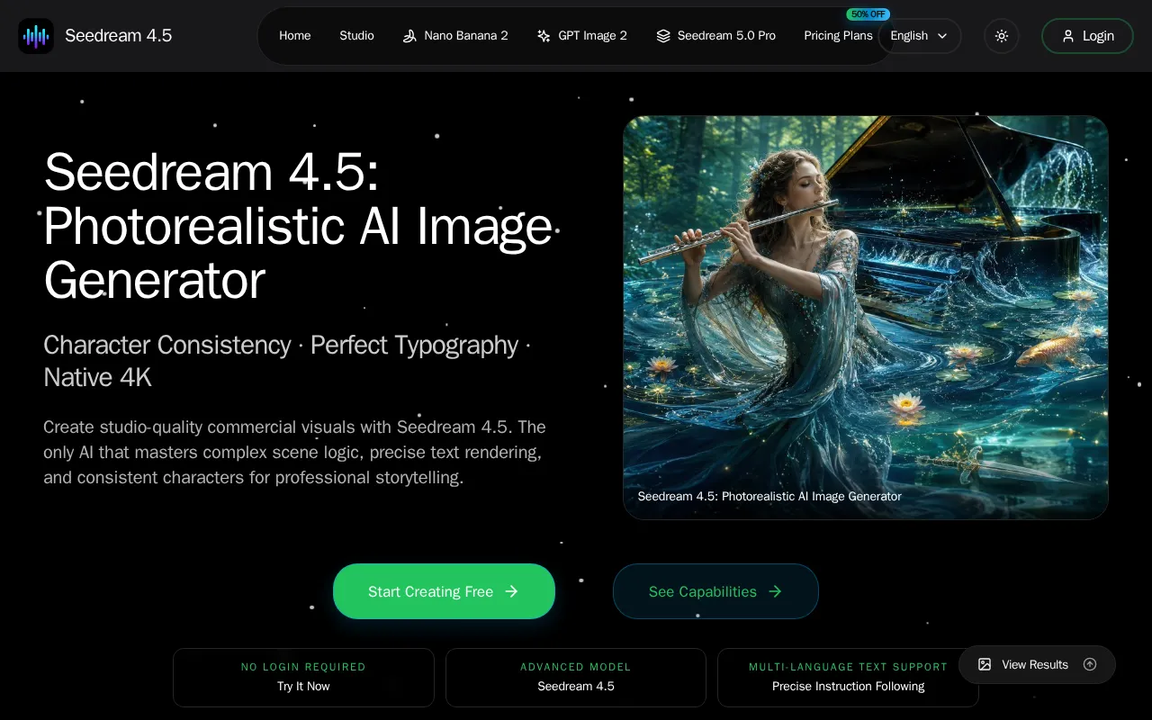1152x720 pixels.
Task: Click the image caption over the hero picture
Action: click(x=769, y=496)
